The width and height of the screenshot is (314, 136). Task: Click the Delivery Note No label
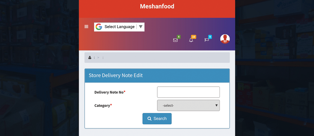click(x=110, y=92)
